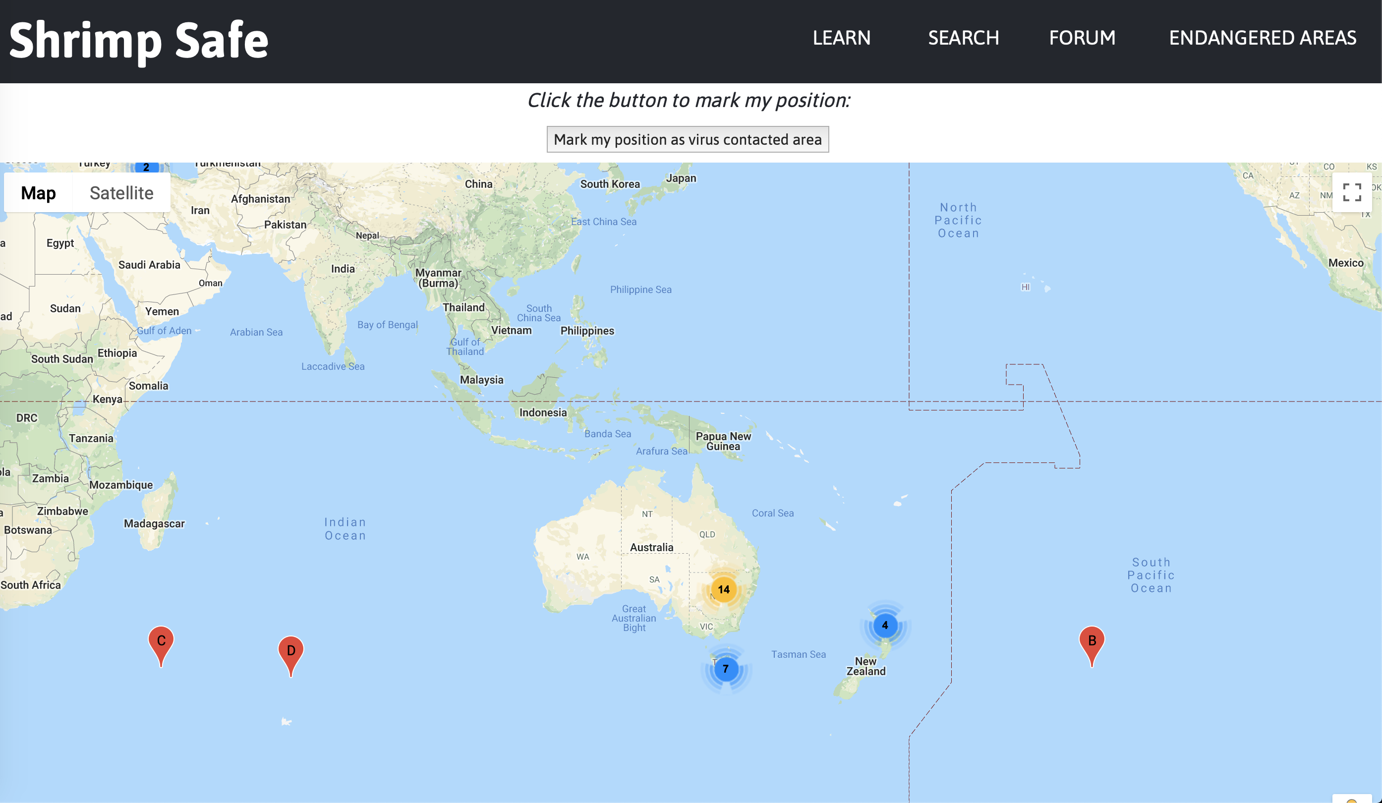Open the blue cluster marker showing 4
This screenshot has width=1382, height=803.
pos(885,625)
